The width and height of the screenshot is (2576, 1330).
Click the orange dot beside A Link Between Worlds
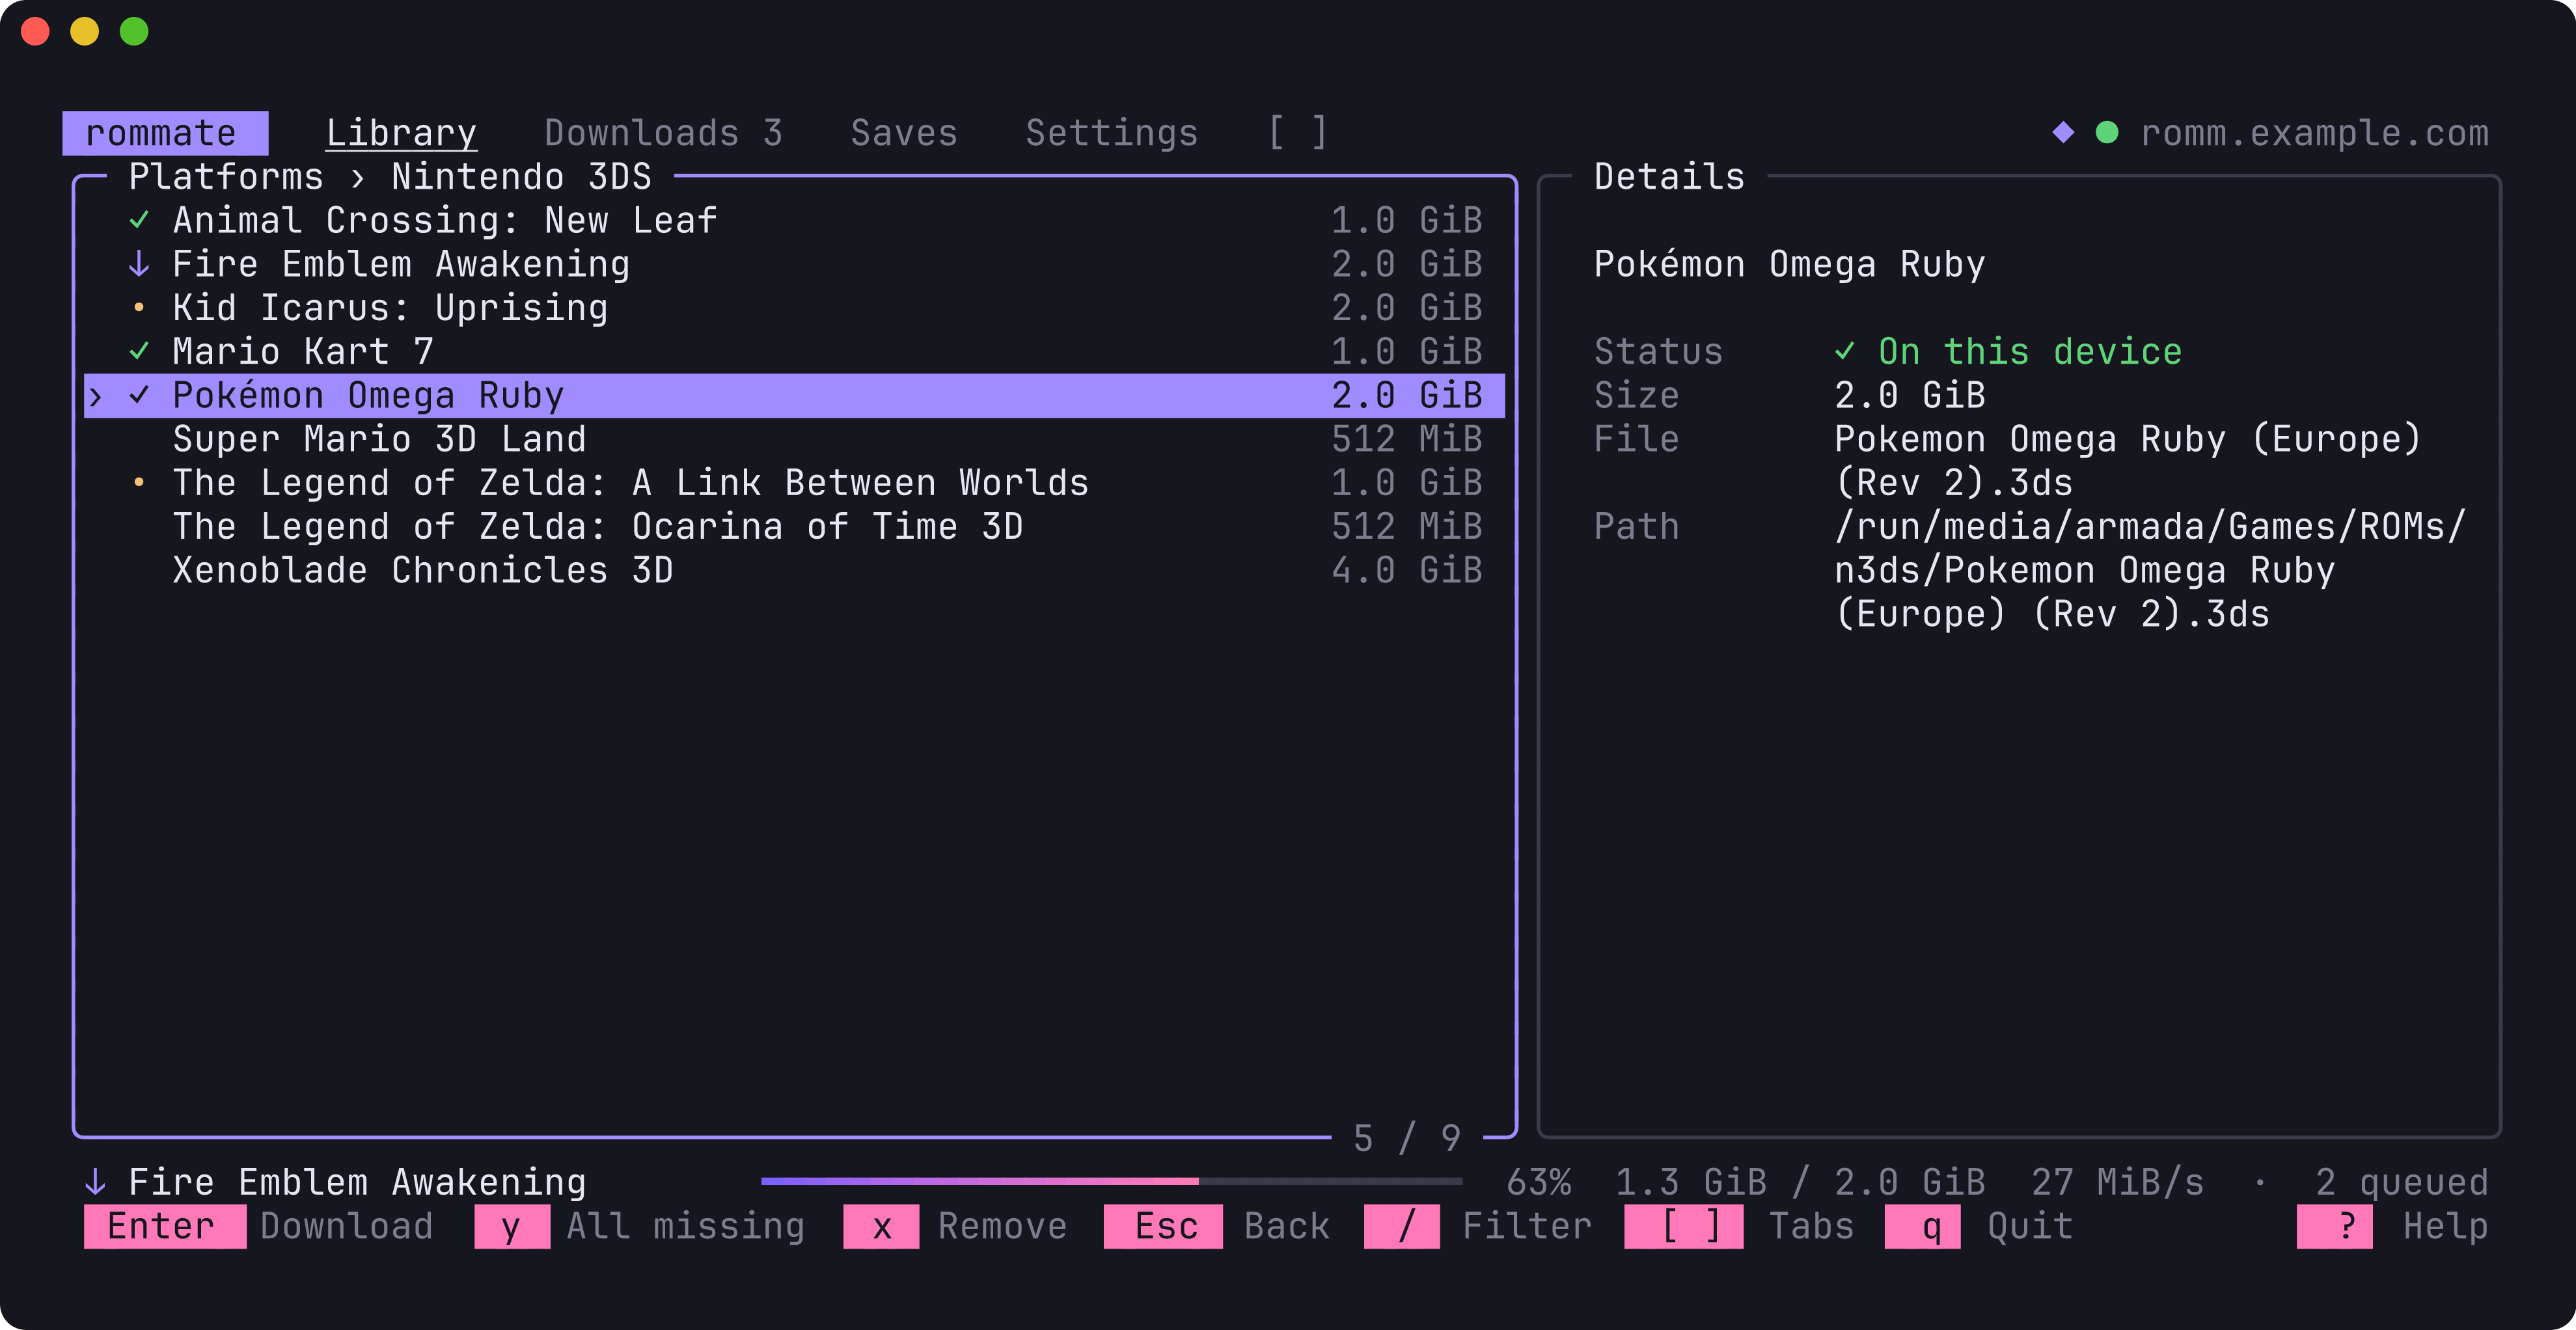coord(139,482)
